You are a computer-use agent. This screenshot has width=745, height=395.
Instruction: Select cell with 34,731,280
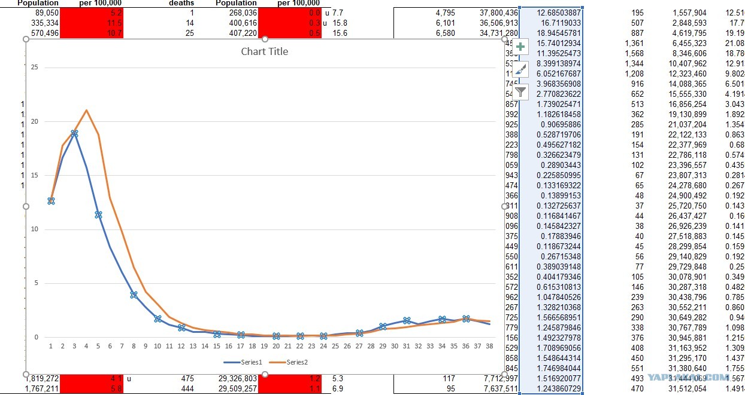point(499,33)
